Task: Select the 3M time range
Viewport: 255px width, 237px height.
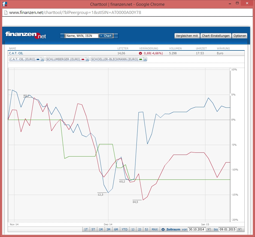Action: point(108,229)
